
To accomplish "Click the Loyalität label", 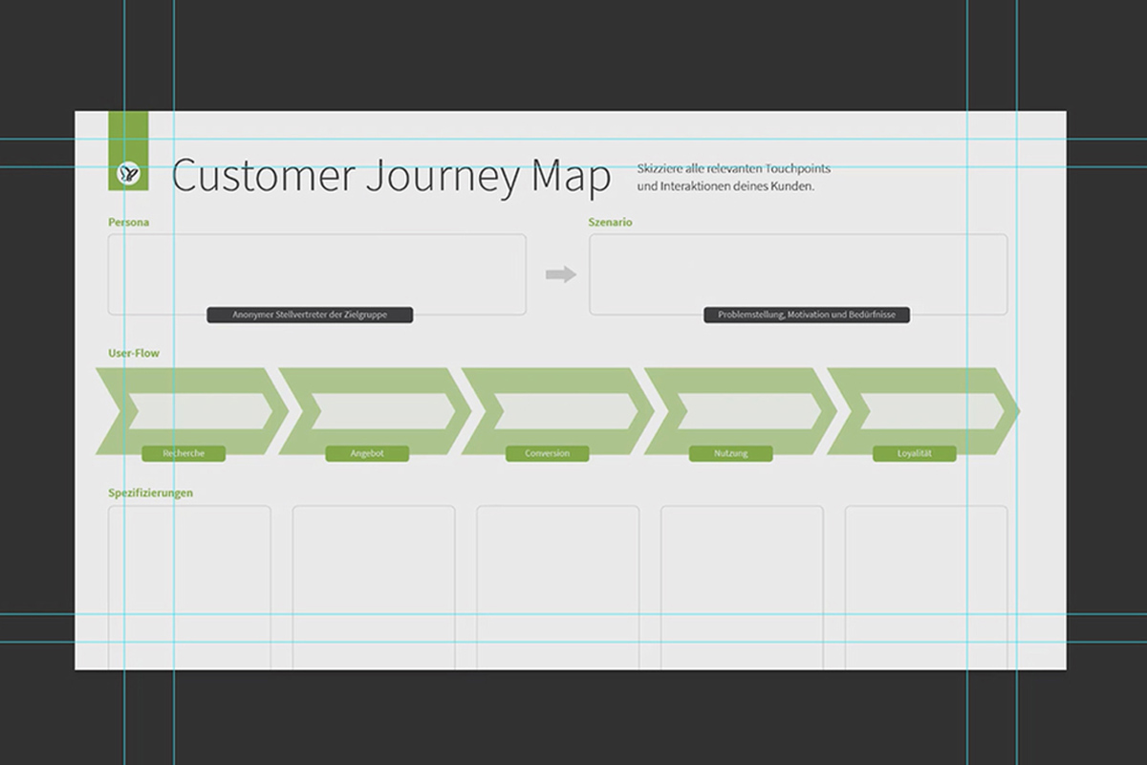I will pyautogui.click(x=915, y=453).
